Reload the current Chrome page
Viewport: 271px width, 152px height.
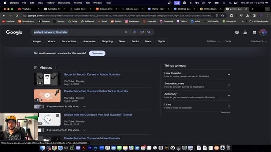pyautogui.click(x=17, y=16)
